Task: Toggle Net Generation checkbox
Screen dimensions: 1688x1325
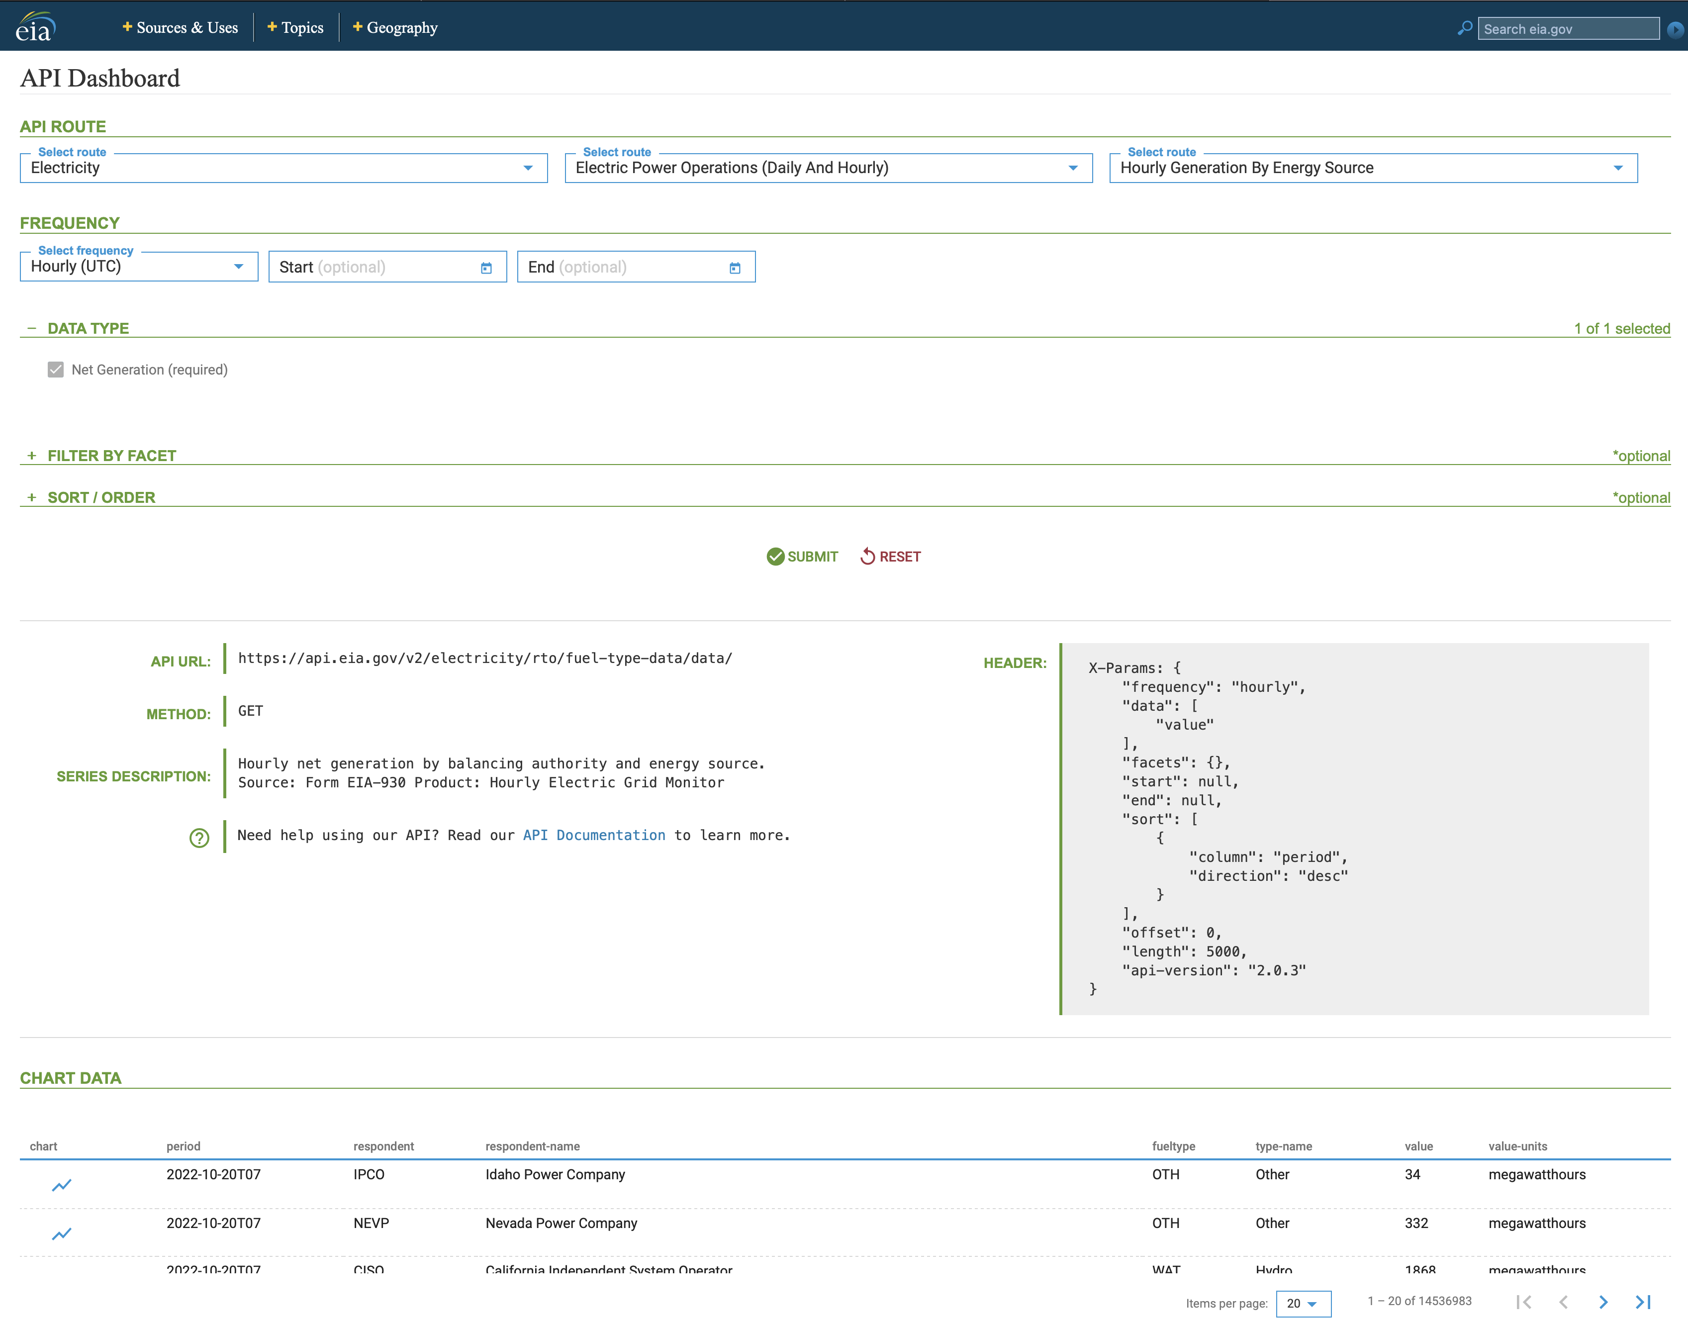Action: [x=56, y=369]
